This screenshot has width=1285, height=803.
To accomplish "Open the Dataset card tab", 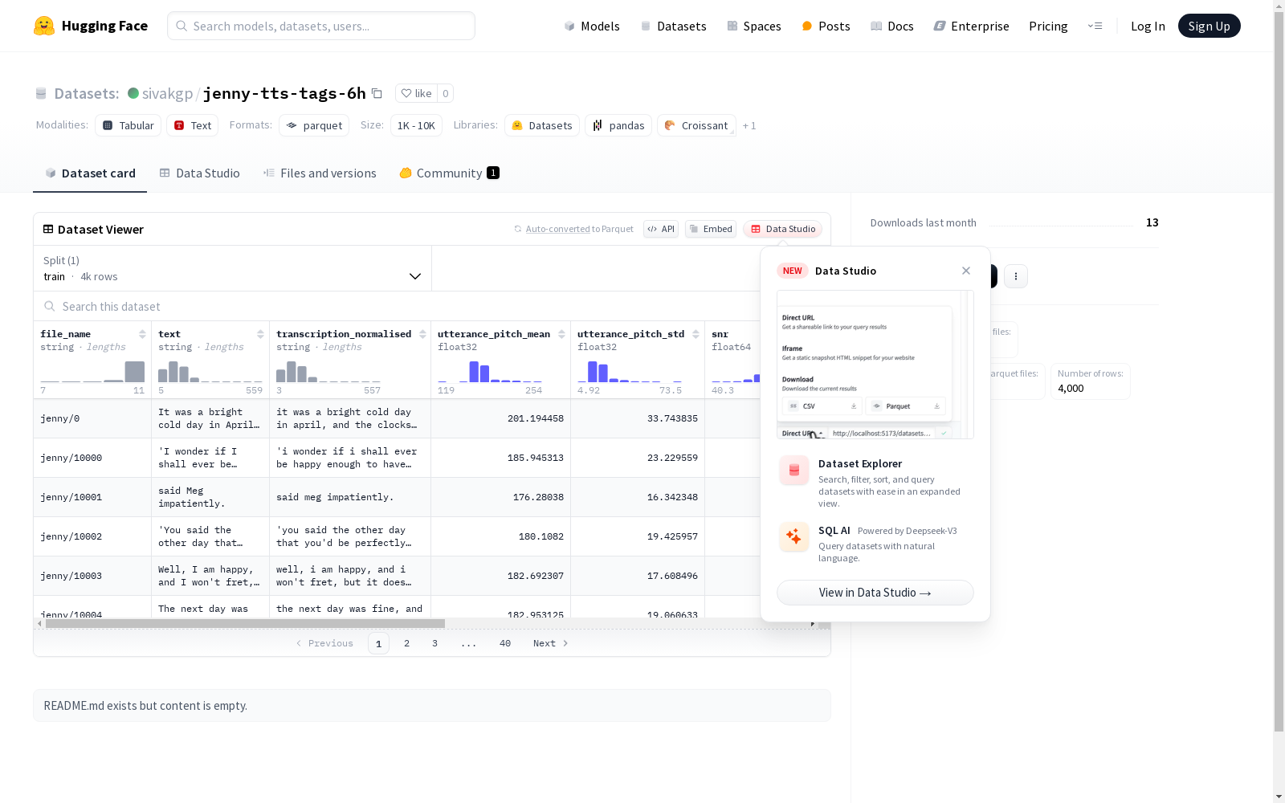I will [90, 173].
